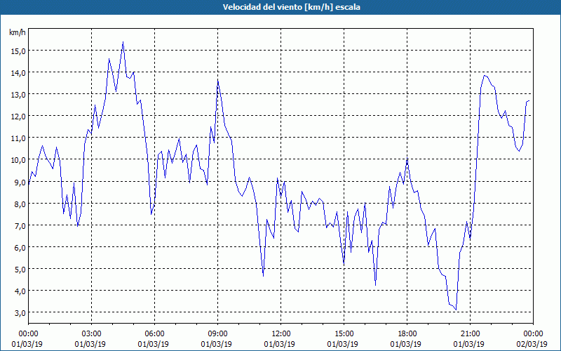Click the 7,0 value on the vertical axis
This screenshot has width=561, height=351.
[20, 225]
